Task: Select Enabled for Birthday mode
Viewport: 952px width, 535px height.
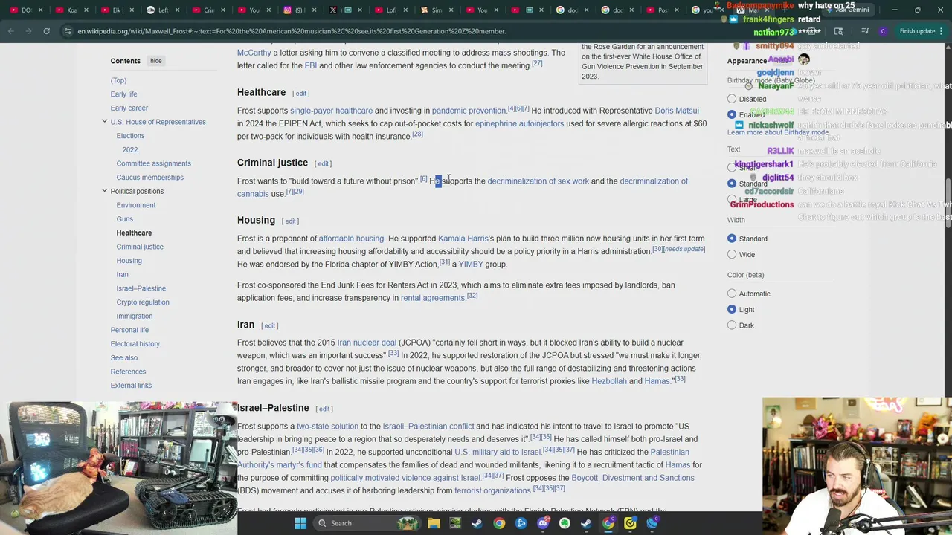Action: [x=732, y=114]
